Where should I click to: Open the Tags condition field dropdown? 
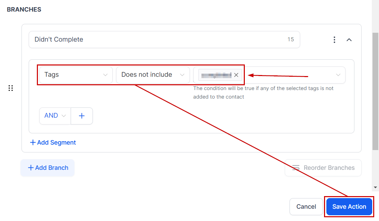click(x=76, y=75)
